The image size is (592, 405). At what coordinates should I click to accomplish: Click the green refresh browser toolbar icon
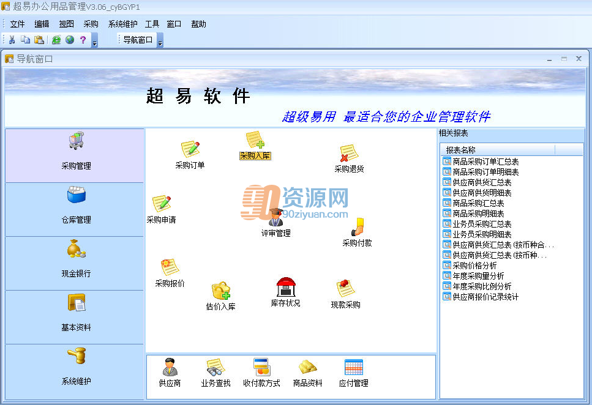click(56, 40)
